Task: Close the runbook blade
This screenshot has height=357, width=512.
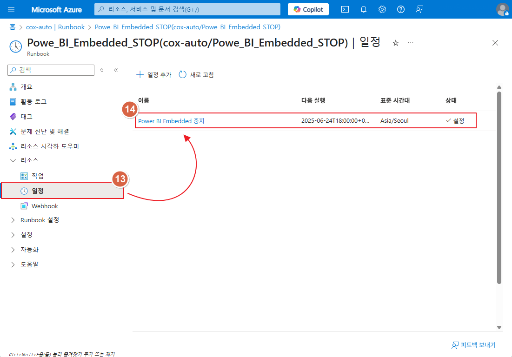Action: pos(495,43)
